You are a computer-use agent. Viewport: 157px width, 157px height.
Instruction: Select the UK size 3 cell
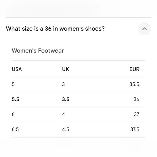[63, 84]
